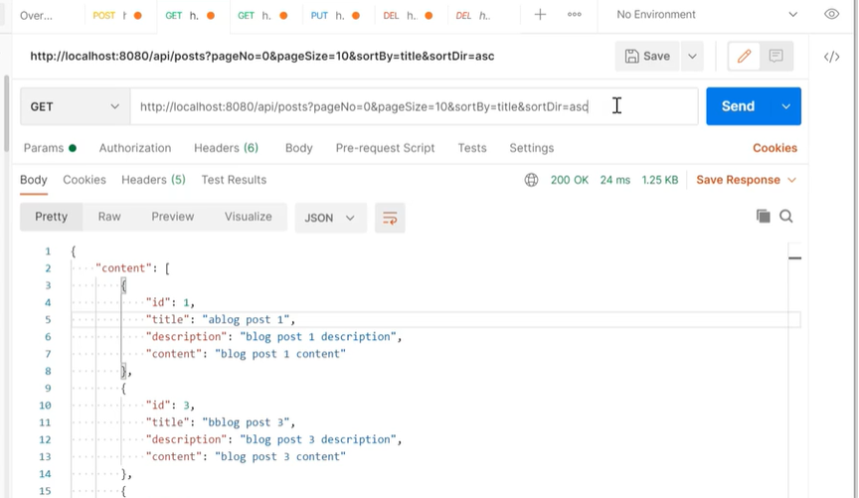Open the GET method dropdown
This screenshot has height=498, width=859.
click(75, 106)
